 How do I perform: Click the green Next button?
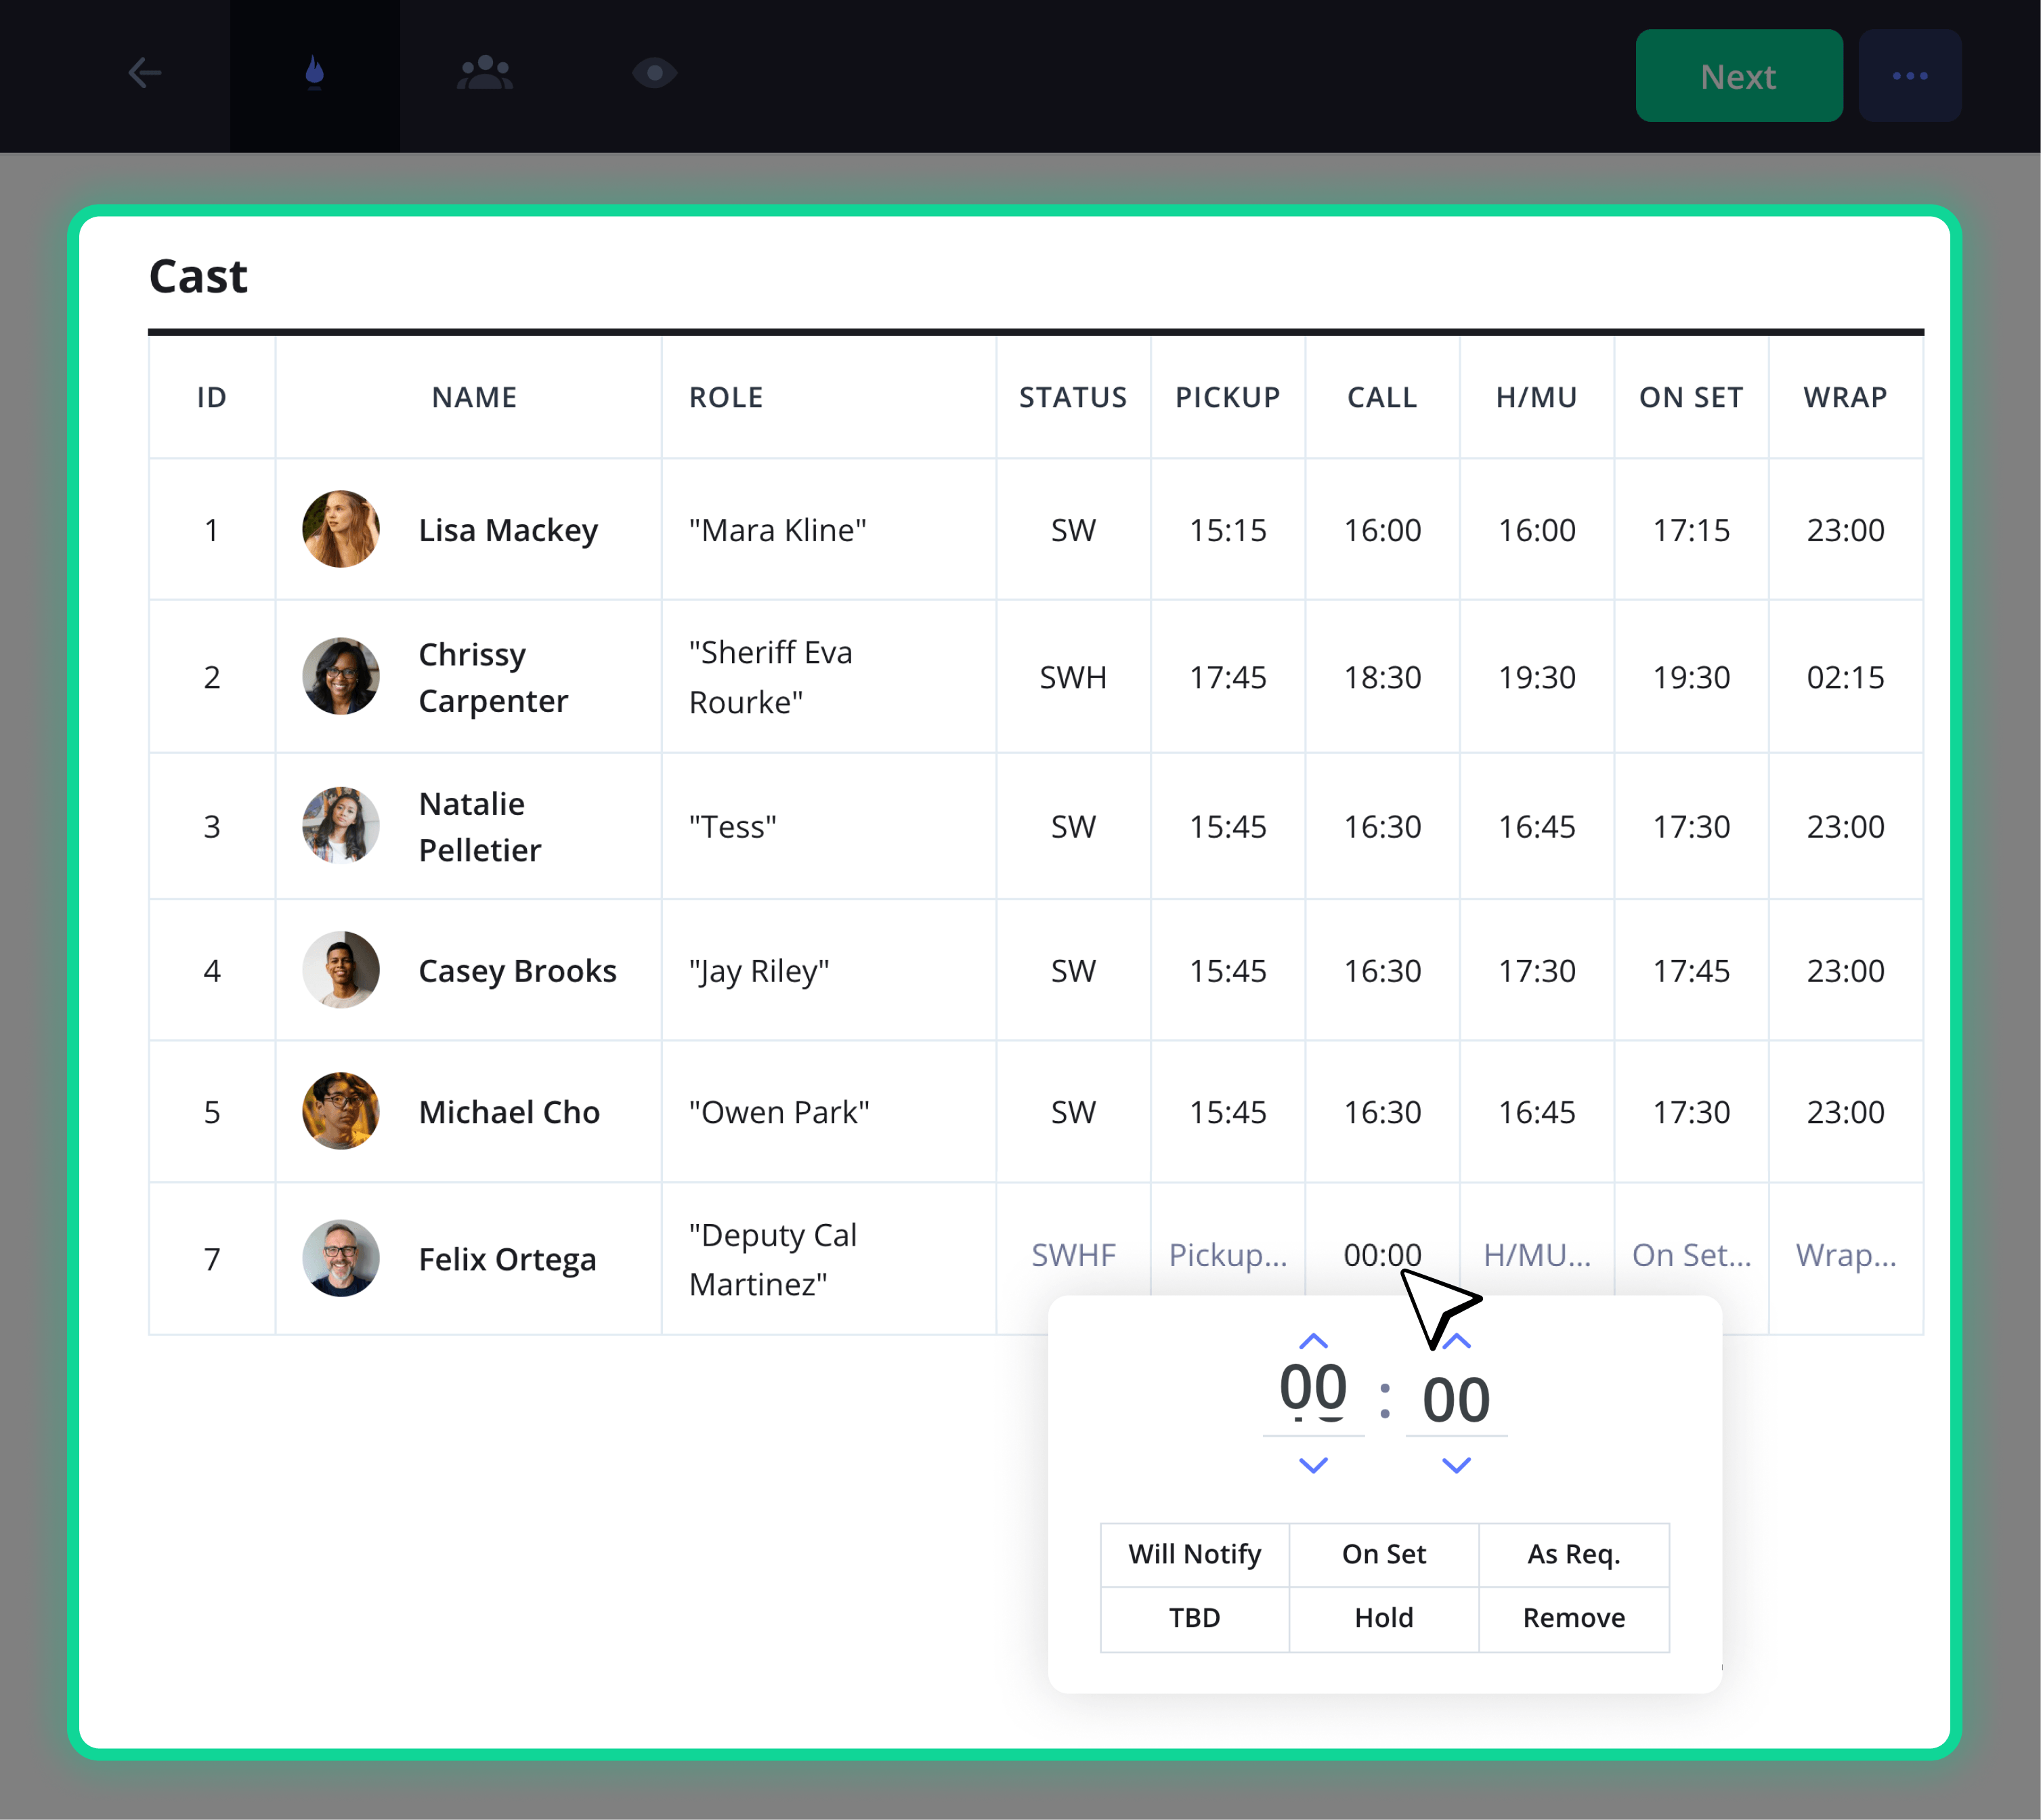click(1738, 76)
